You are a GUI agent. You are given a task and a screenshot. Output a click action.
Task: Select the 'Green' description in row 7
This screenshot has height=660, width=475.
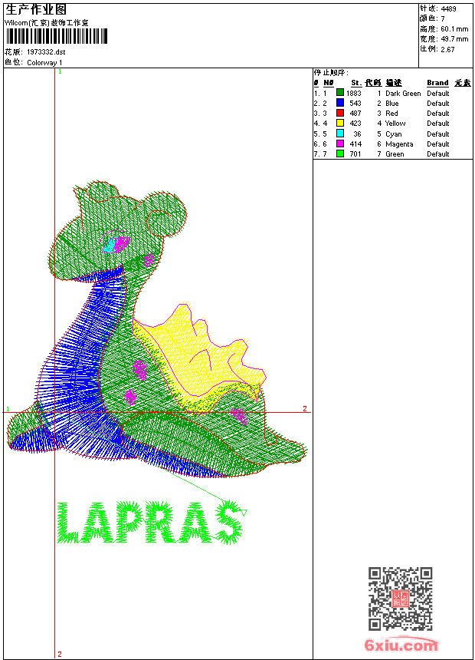tap(395, 154)
